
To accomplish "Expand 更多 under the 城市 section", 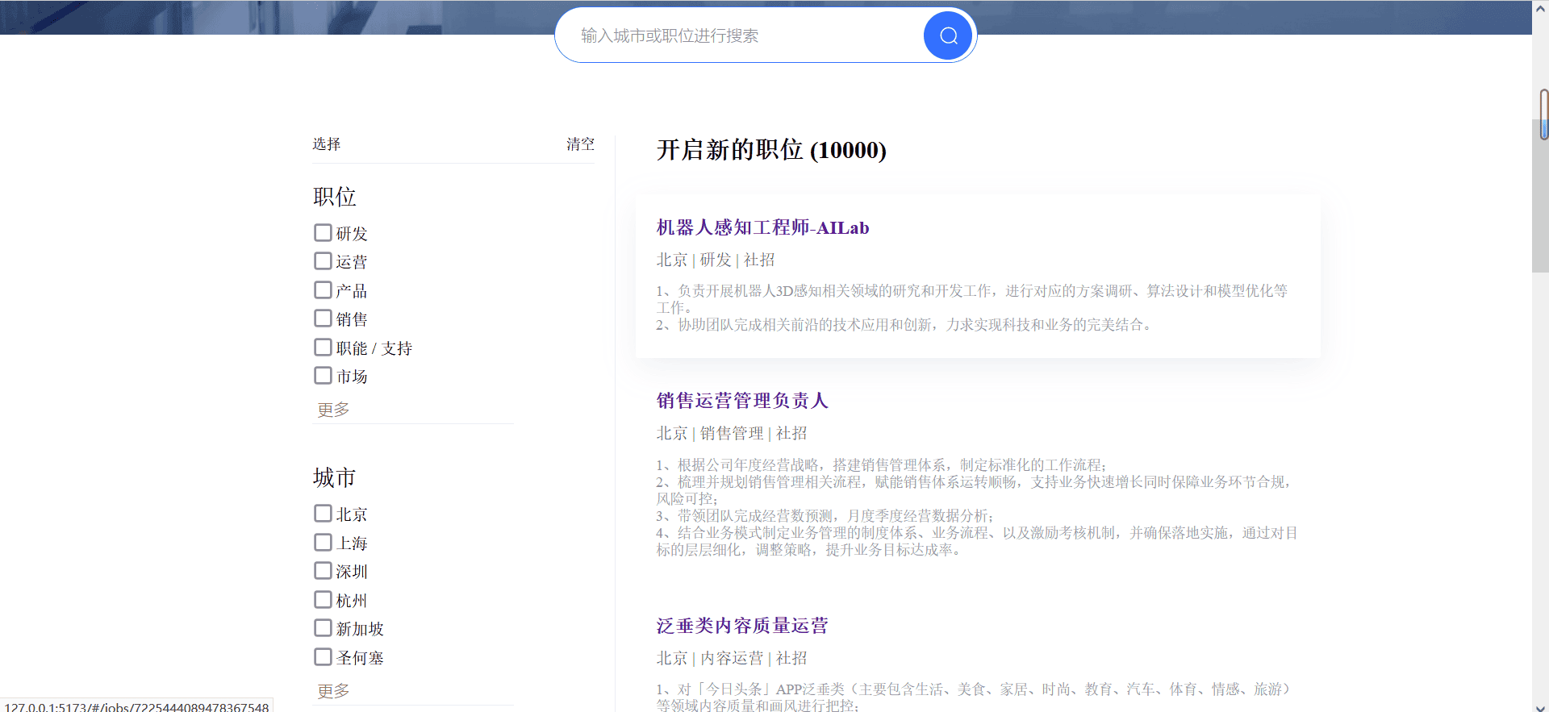I will click(x=333, y=691).
